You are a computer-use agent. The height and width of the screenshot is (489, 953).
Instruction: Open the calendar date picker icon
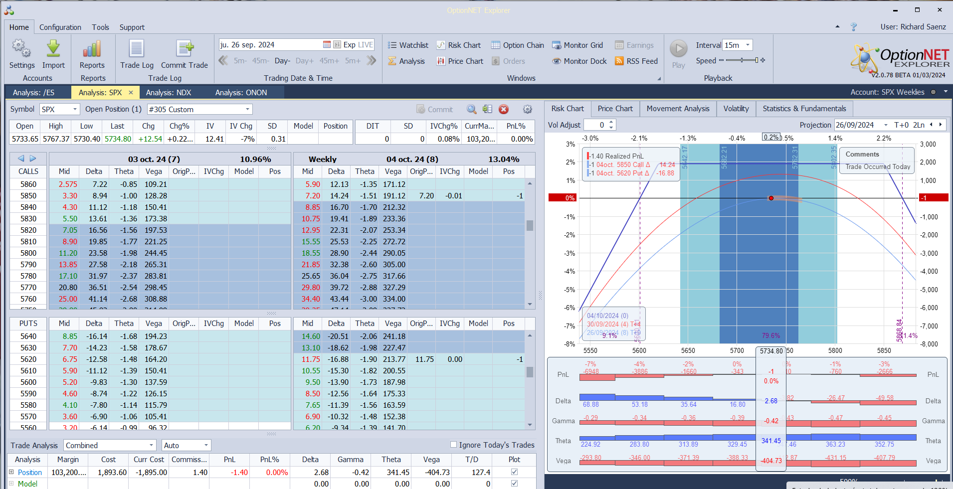pos(327,44)
